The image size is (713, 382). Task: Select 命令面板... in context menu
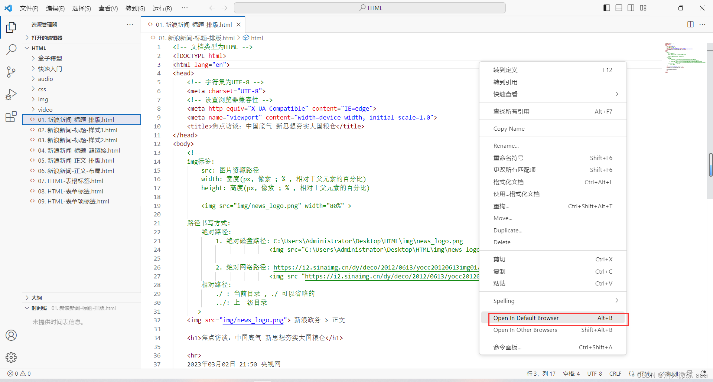click(553, 347)
